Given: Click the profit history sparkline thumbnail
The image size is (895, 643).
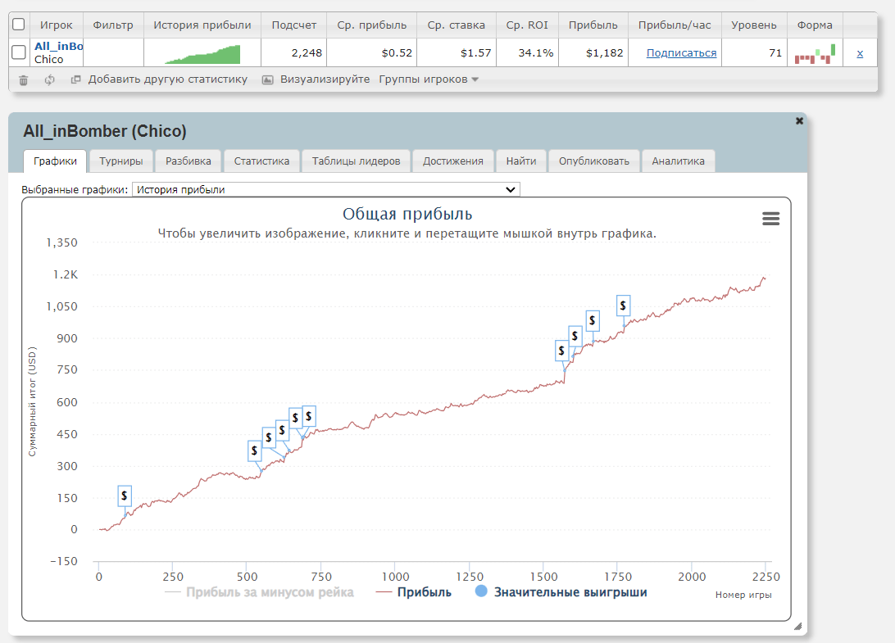Looking at the screenshot, I should (x=202, y=54).
